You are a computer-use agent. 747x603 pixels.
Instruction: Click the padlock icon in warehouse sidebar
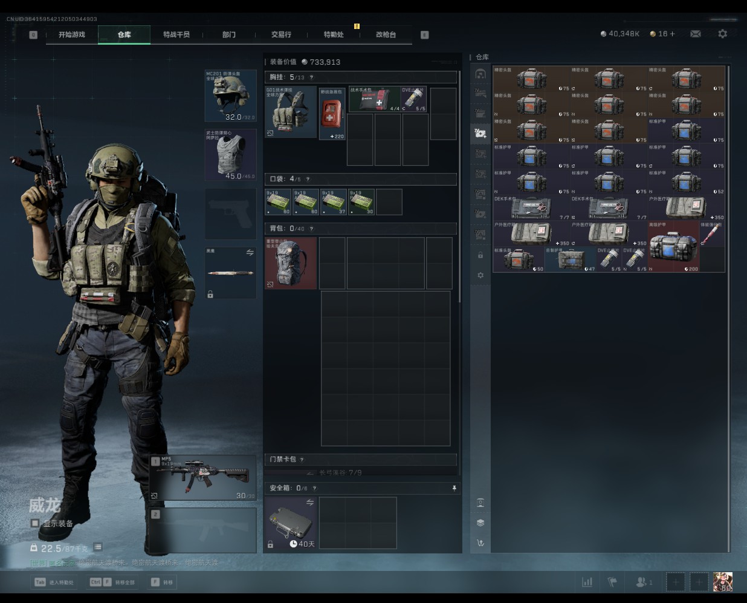click(480, 255)
